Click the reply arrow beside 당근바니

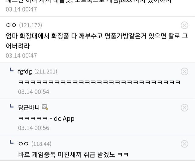pyautogui.click(x=12, y=106)
